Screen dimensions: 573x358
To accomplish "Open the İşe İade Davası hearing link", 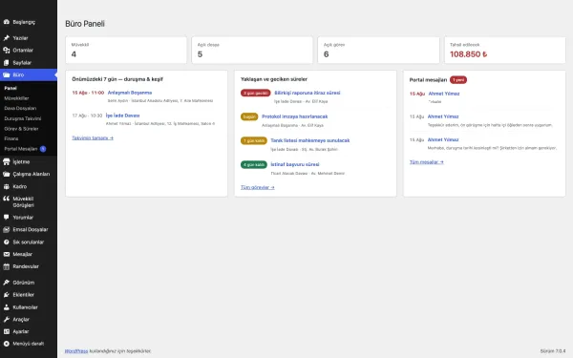I will pyautogui.click(x=123, y=116).
